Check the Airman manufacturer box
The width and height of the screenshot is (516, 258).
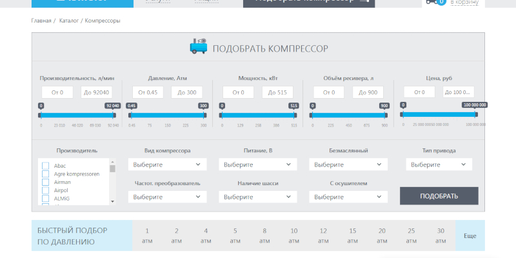[46, 183]
